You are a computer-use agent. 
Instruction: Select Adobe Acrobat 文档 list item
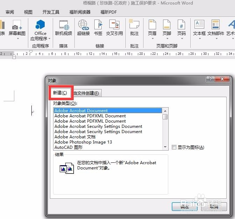tap(108, 137)
